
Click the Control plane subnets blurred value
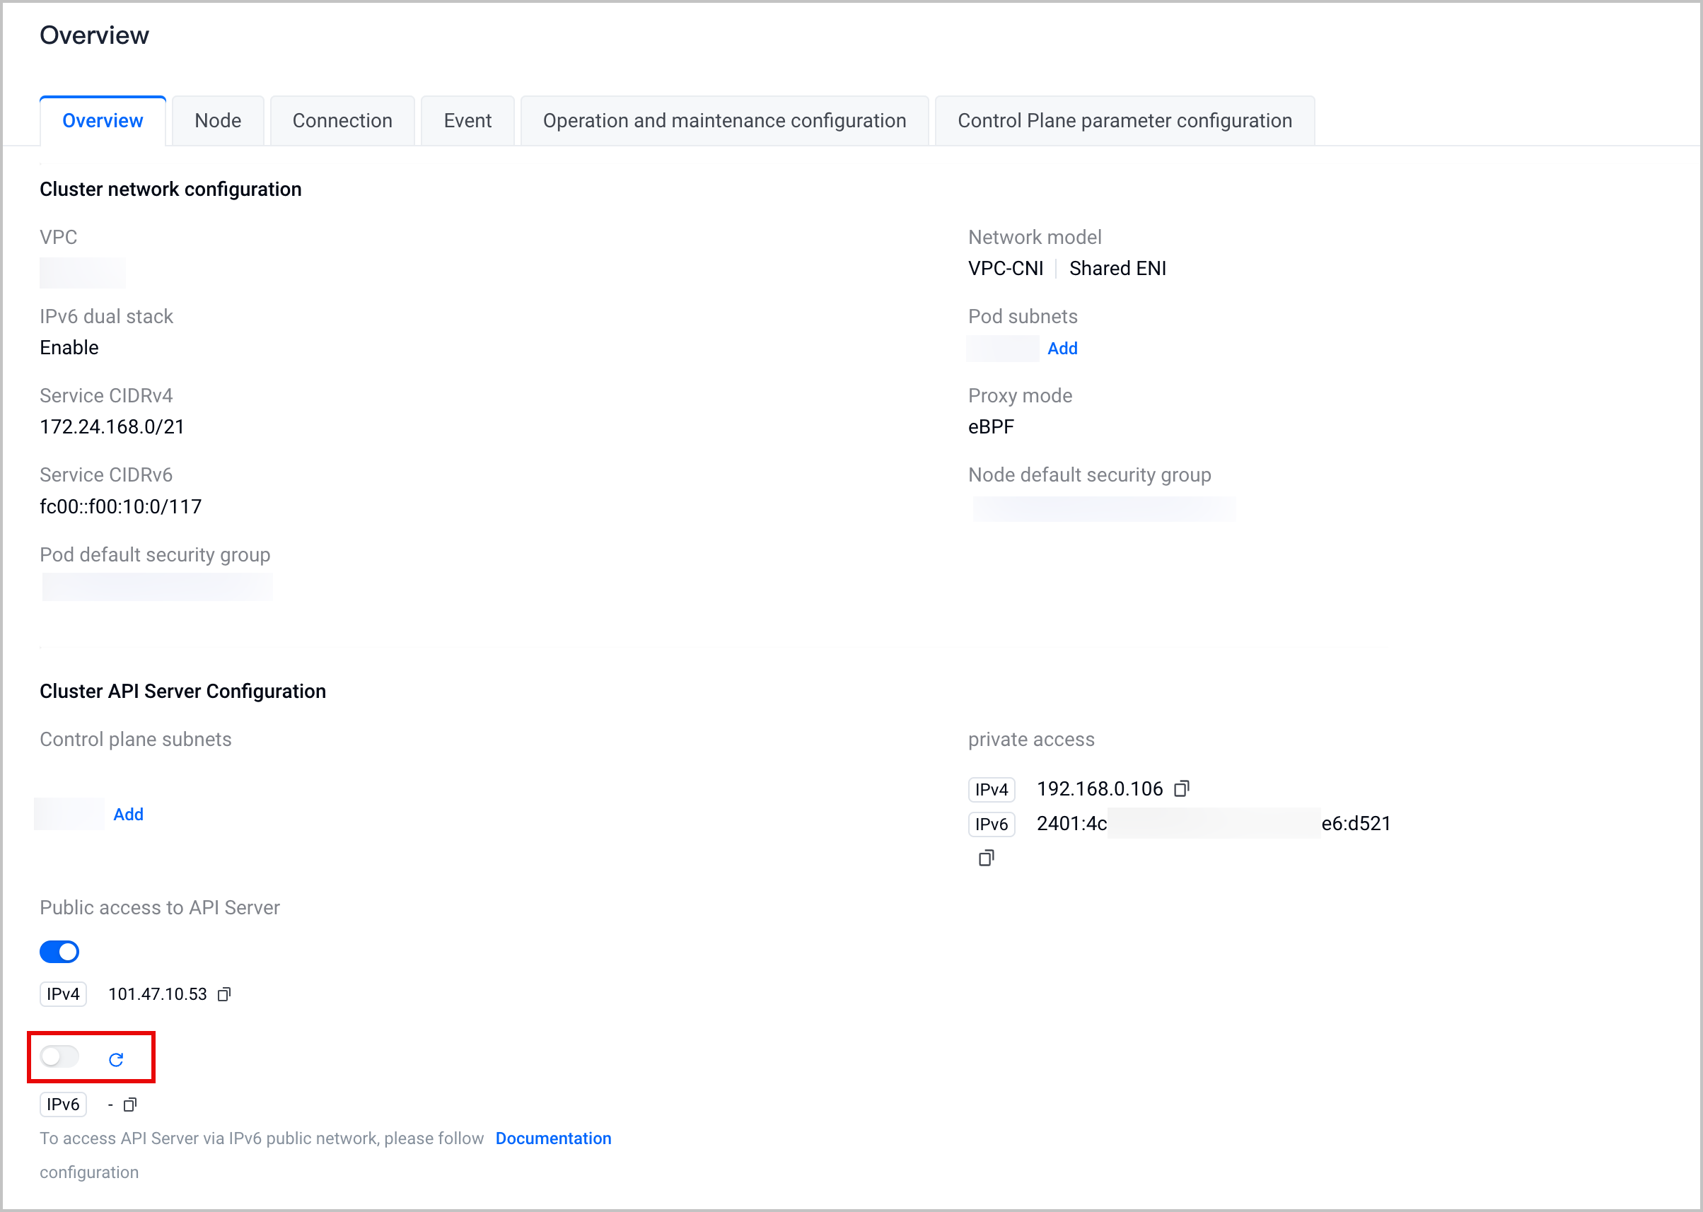(x=69, y=813)
